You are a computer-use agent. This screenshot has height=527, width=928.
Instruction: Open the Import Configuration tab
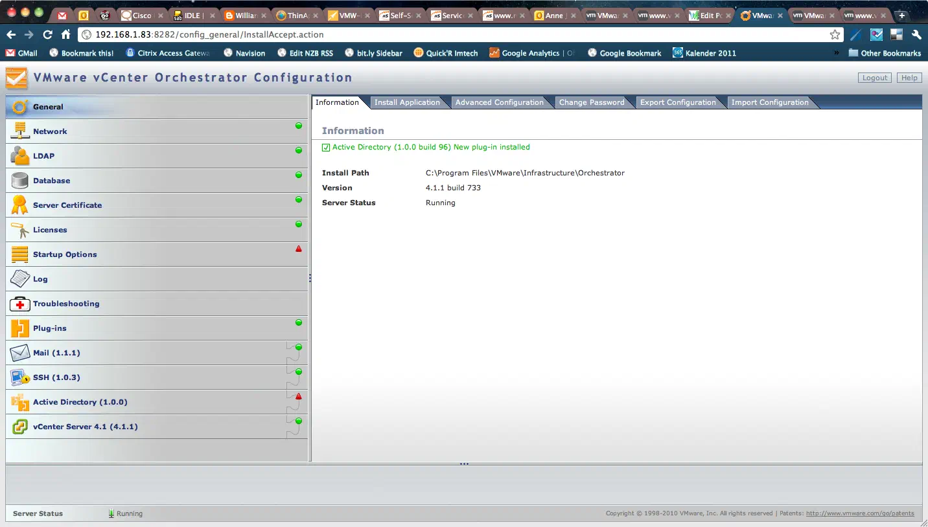tap(770, 102)
